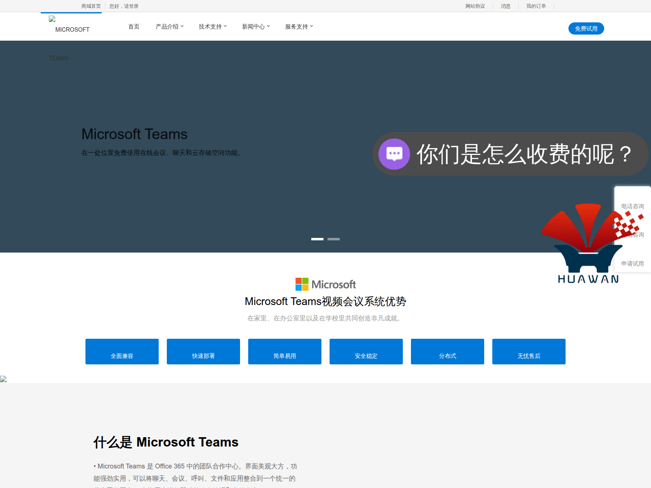Select the 分布式 feature tile
Viewport: 651px width, 488px height.
coord(448,351)
